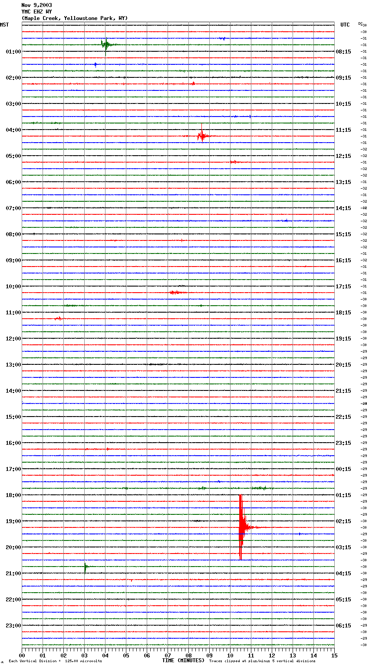Click the 00:15 UTC row label
This screenshot has height=667, width=369.
tap(343, 469)
